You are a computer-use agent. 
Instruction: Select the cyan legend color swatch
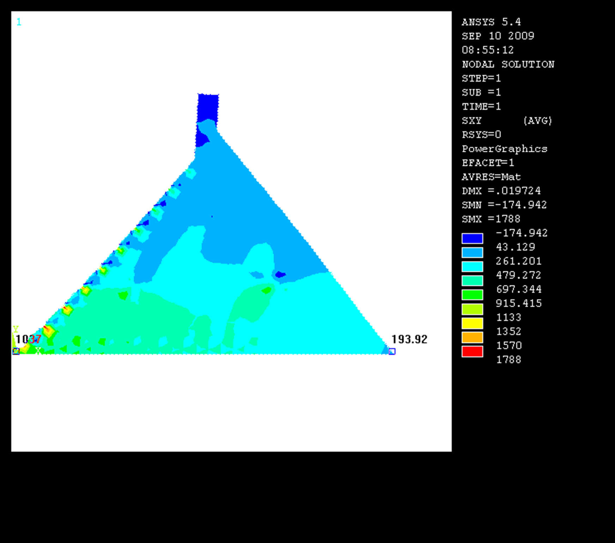(x=472, y=267)
